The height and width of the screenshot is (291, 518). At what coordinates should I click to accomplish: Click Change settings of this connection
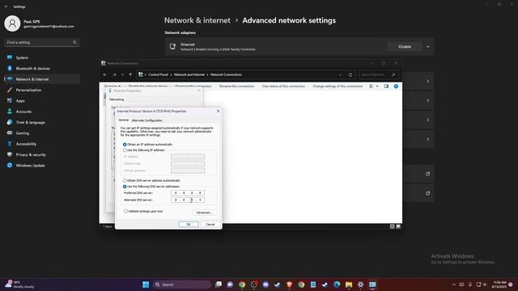click(x=338, y=86)
